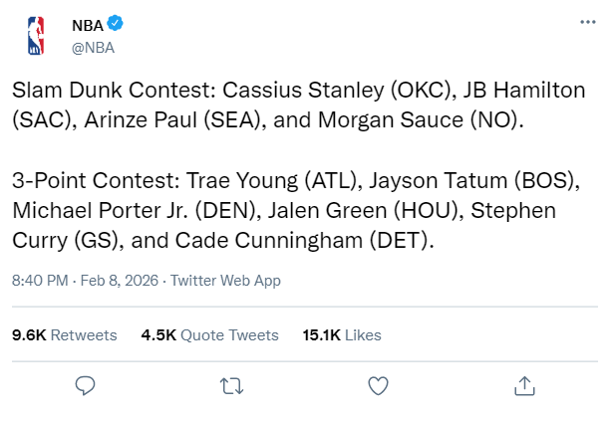610x422 pixels.
Task: Click the blue verified badge
Action: (x=115, y=23)
